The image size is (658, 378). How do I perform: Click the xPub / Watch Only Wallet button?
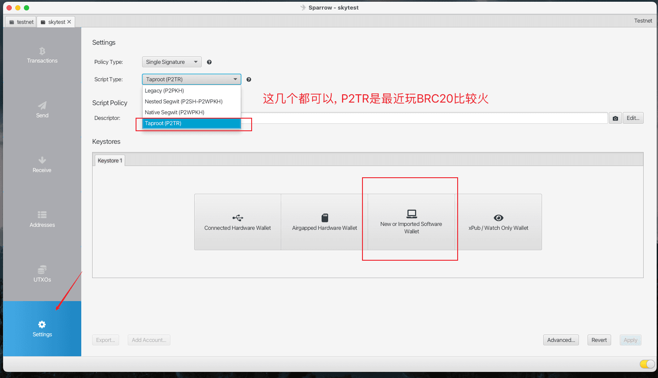[498, 222]
